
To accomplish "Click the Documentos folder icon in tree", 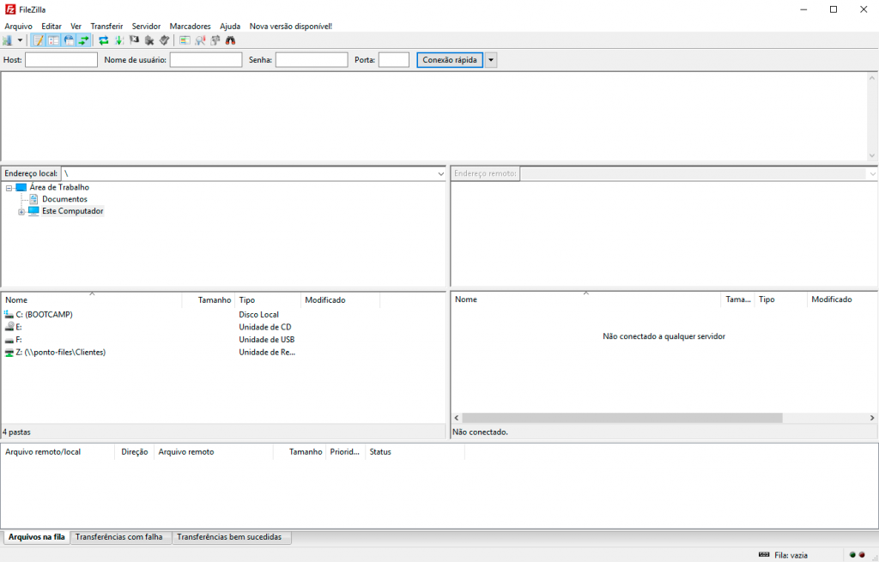I will coord(33,199).
